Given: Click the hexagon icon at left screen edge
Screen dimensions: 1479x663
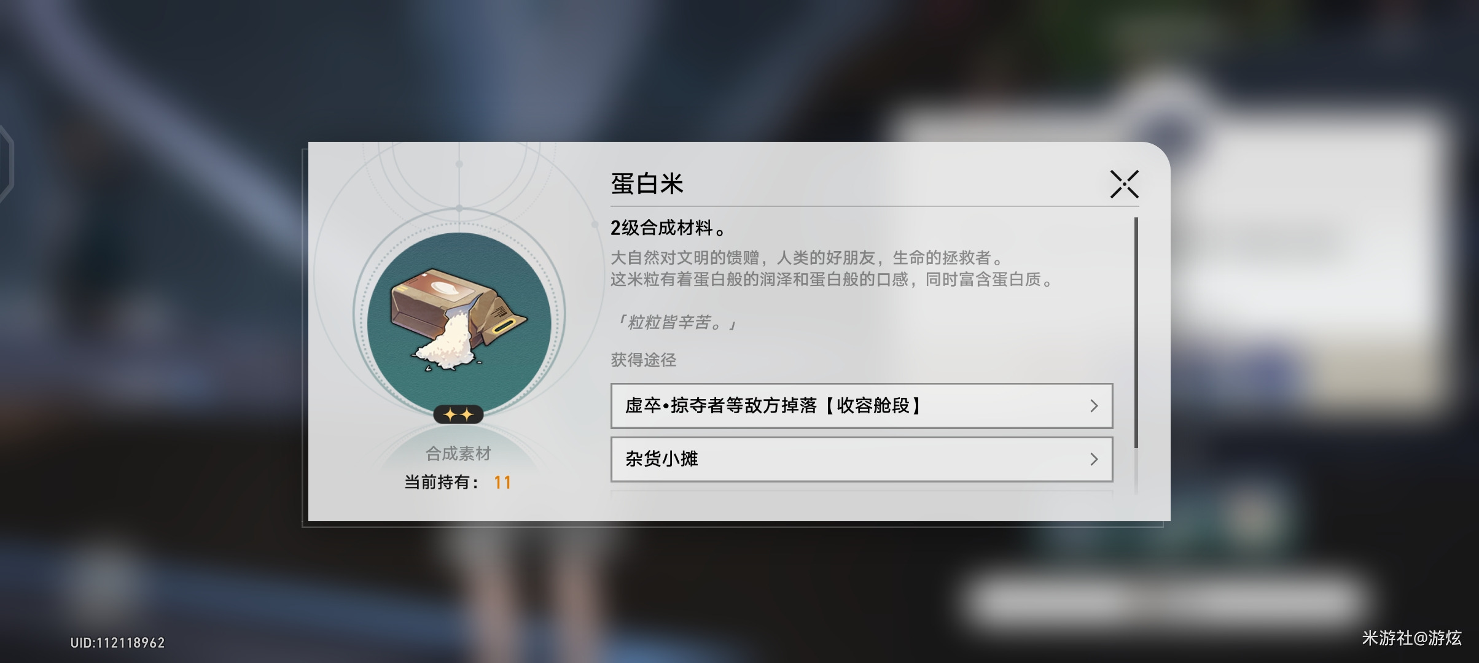Looking at the screenshot, I should click(x=6, y=163).
